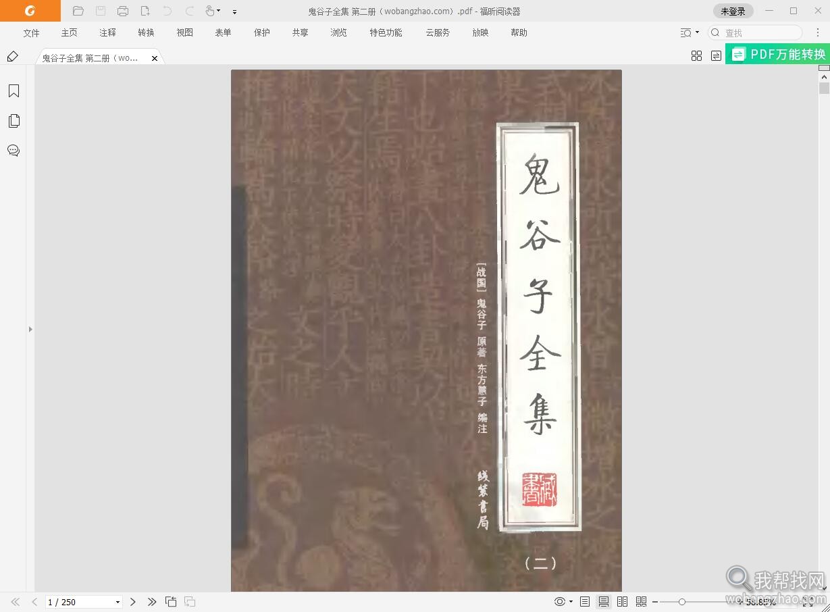Screen dimensions: 830x612
Task: Print the document with the printer icon
Action: 123,11
